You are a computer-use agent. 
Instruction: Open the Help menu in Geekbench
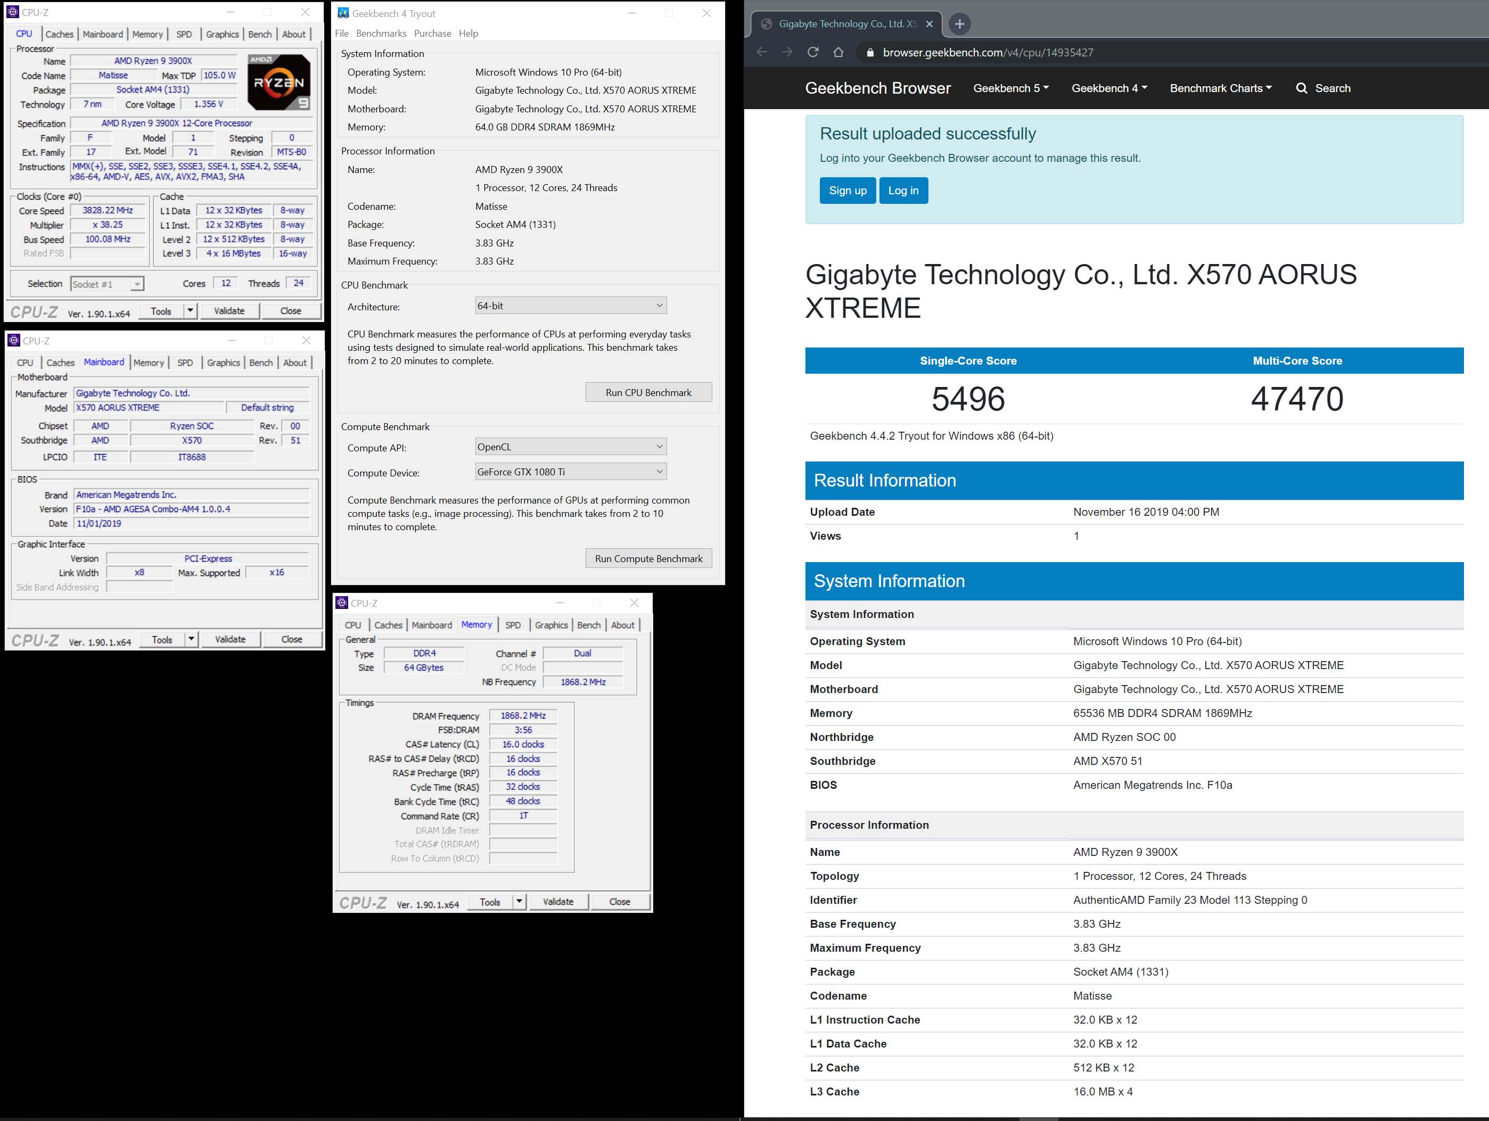tap(468, 34)
